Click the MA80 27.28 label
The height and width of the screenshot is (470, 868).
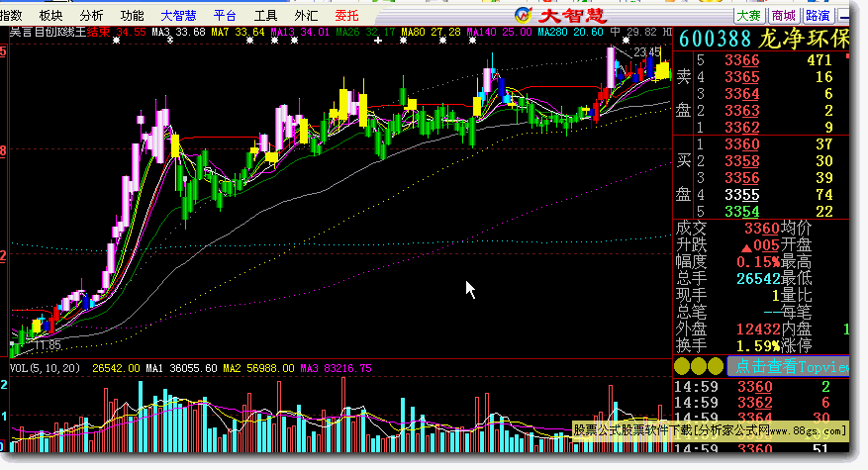(431, 32)
